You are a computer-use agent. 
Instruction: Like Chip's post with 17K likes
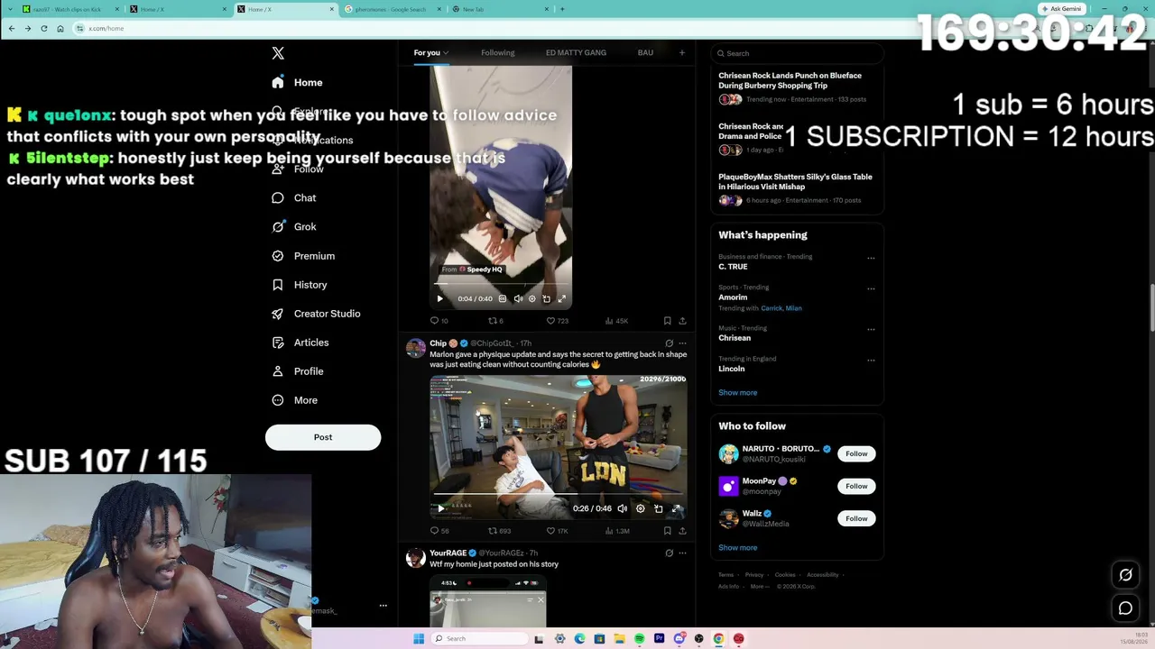coord(557,531)
